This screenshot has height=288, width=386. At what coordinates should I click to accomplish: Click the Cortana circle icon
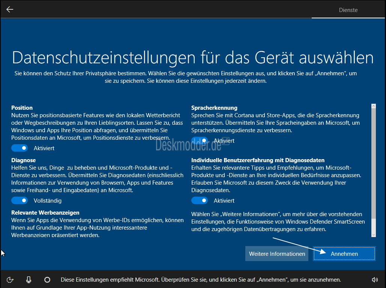click(47, 280)
